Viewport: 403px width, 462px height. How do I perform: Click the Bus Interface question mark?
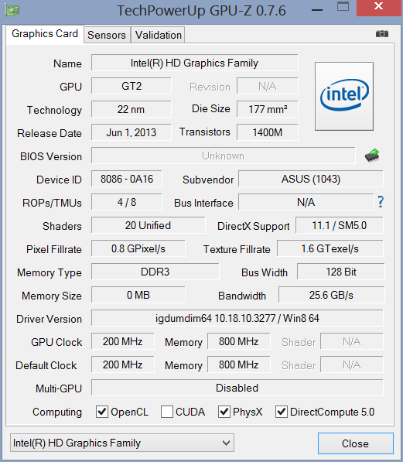(x=381, y=202)
